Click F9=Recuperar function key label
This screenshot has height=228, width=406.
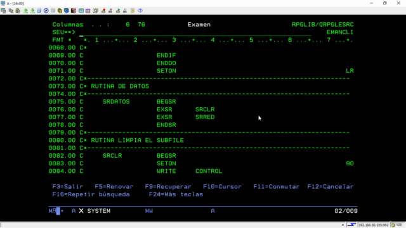[168, 187]
